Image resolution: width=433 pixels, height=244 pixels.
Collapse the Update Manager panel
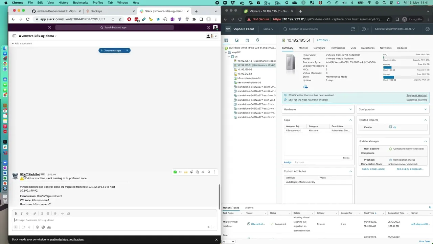click(x=425, y=141)
